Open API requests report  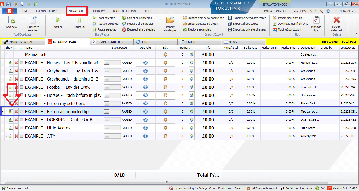262,188
